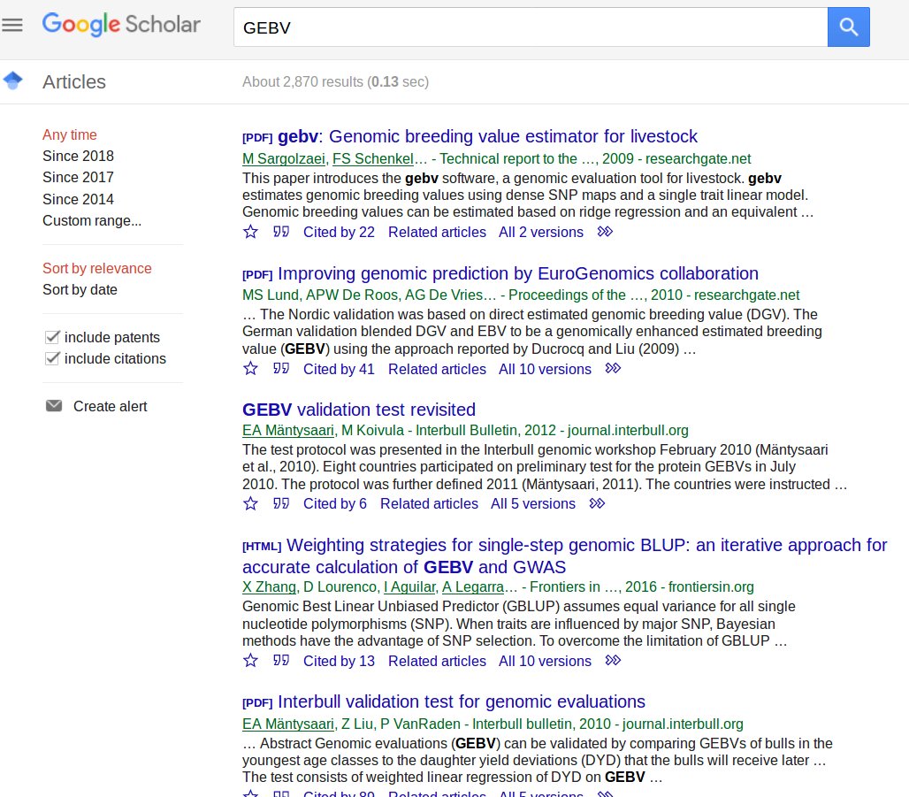This screenshot has height=797, width=909.
Task: Open the hamburger menu icon
Action: pos(12,25)
